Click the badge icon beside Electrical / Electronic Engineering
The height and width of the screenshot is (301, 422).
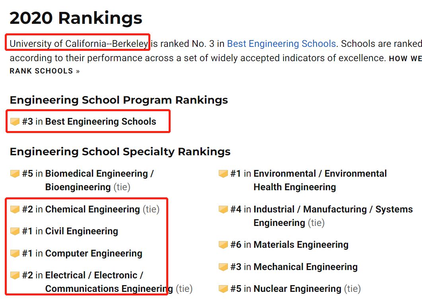click(15, 275)
